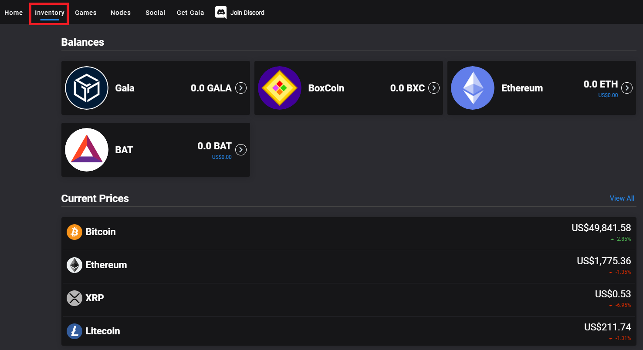Open Ethereum balance details chevron
Screen dimensions: 643x350
(x=627, y=88)
